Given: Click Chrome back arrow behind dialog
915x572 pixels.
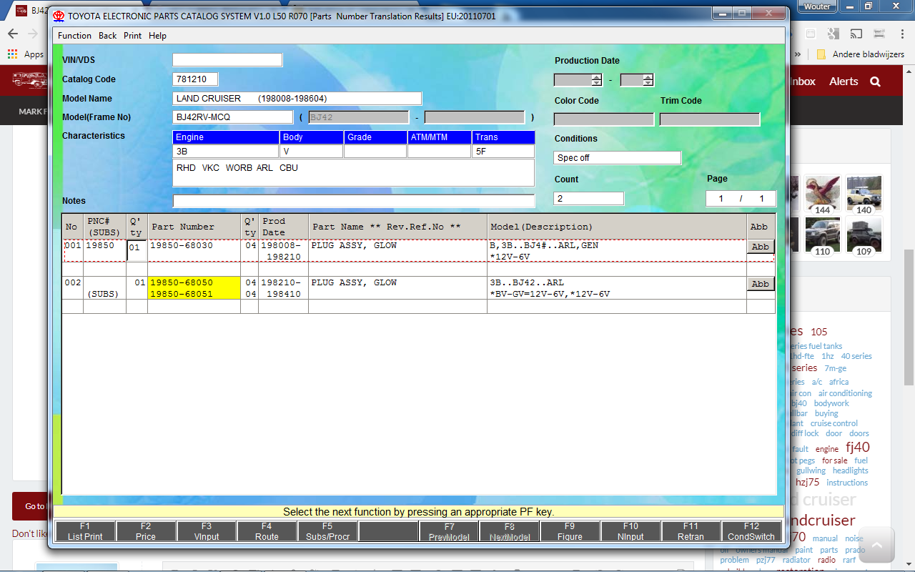Looking at the screenshot, I should pos(13,34).
